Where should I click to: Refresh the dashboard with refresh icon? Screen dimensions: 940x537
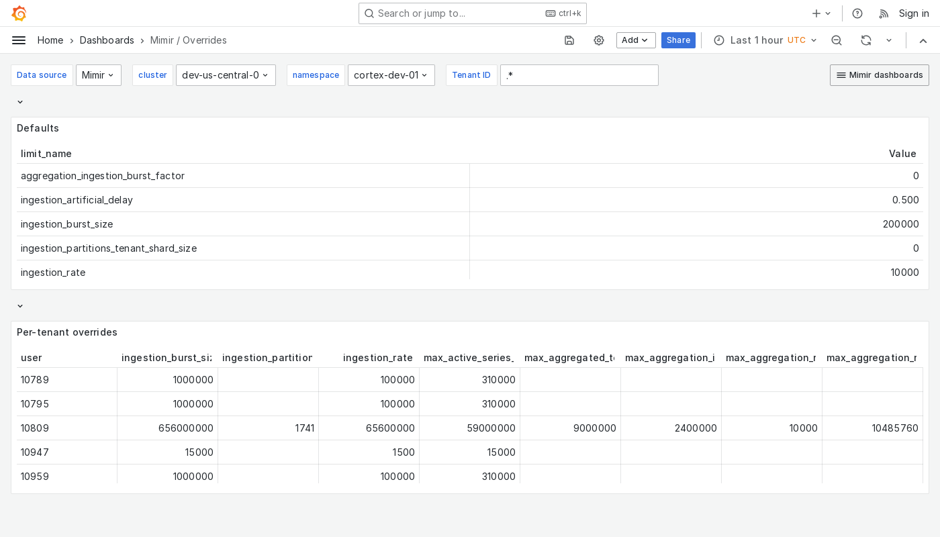click(866, 40)
